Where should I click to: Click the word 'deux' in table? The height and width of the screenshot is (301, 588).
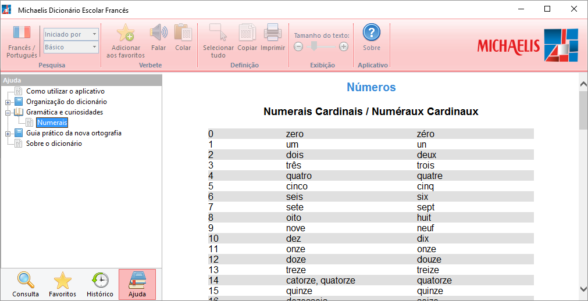426,155
